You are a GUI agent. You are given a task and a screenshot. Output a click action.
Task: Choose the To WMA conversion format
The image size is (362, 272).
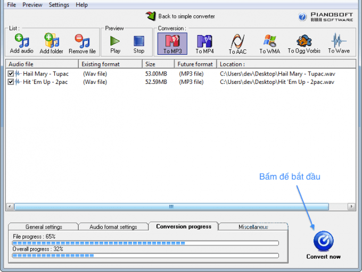tap(270, 44)
